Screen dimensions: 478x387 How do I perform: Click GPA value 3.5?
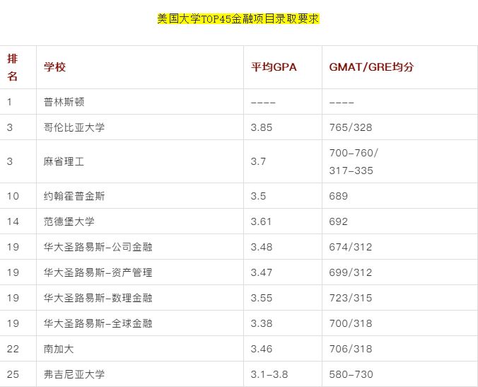pos(258,196)
